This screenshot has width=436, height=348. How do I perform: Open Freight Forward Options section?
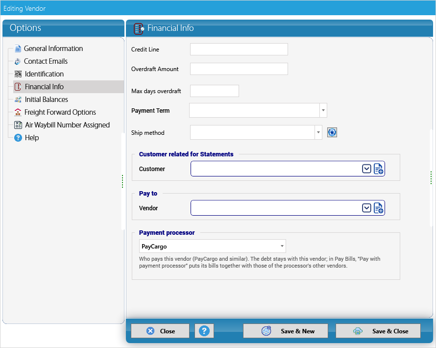(60, 112)
